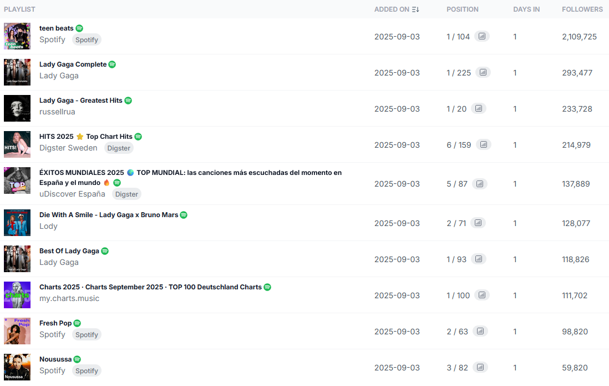Click Best Of Lady Gaga cover thumbnail
Viewport: 609px width, 386px height.
[x=17, y=259]
